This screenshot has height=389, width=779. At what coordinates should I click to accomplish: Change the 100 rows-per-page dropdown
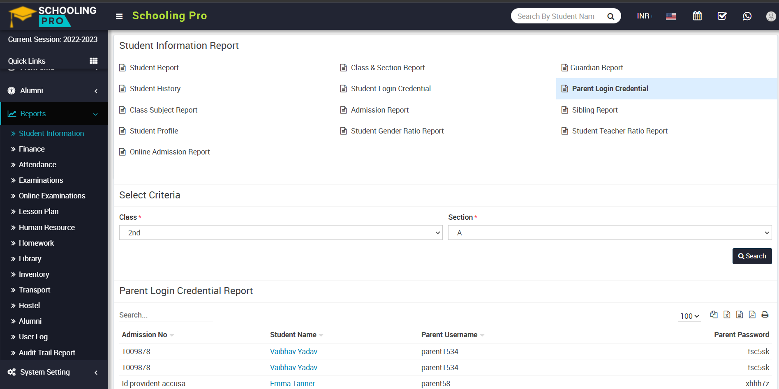(689, 316)
